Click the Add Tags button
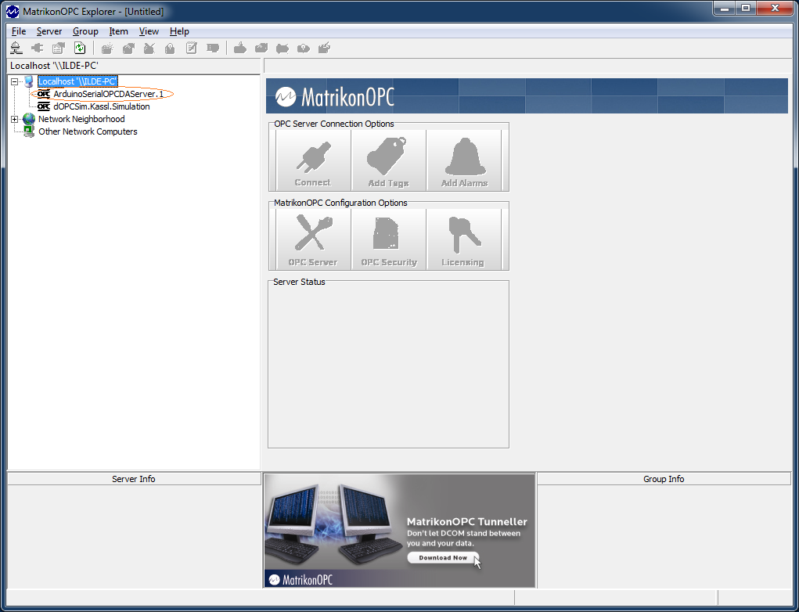 tap(388, 160)
